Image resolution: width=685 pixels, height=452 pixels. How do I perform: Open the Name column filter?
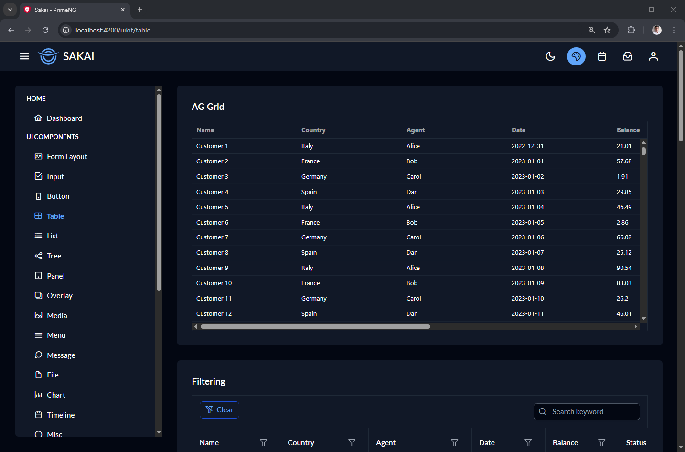[263, 443]
